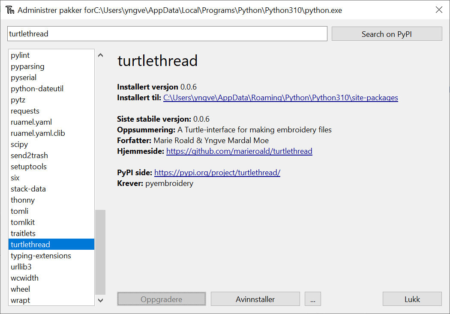450x314 pixels.
Task: Select scipy in the package list
Action: click(x=51, y=144)
